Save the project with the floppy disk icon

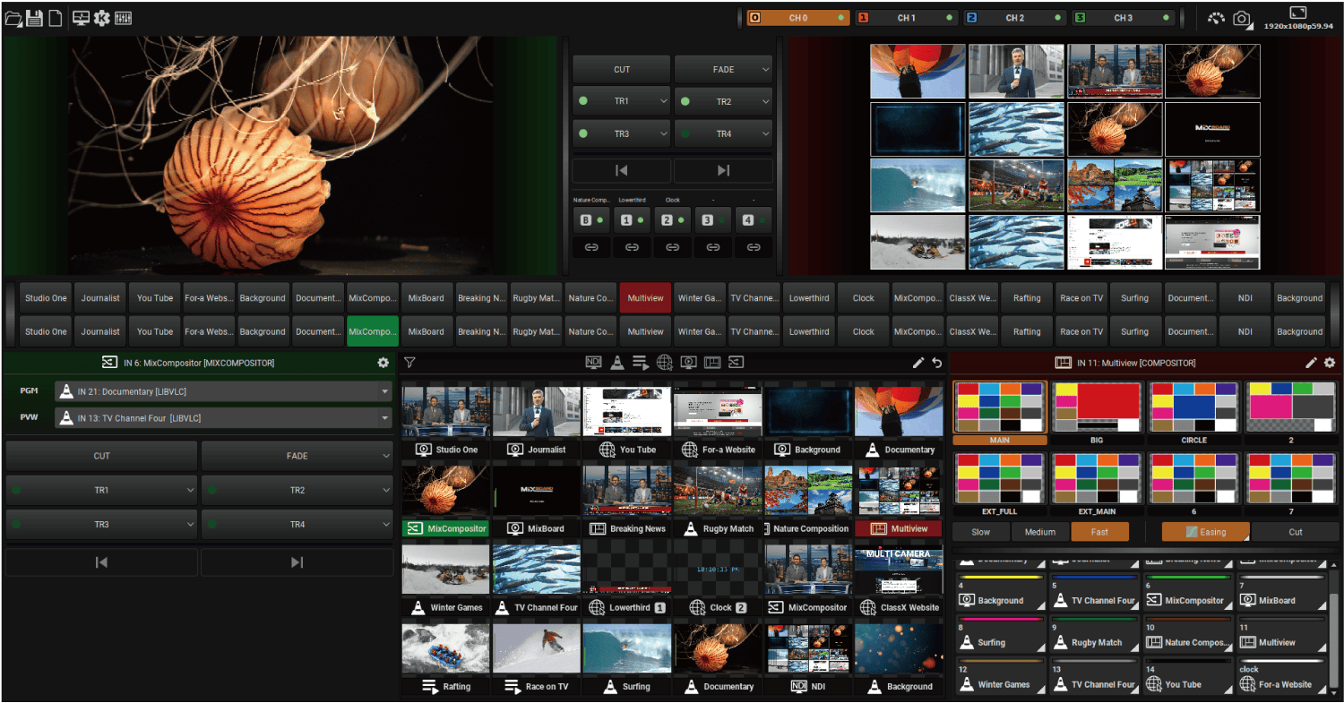(x=34, y=18)
